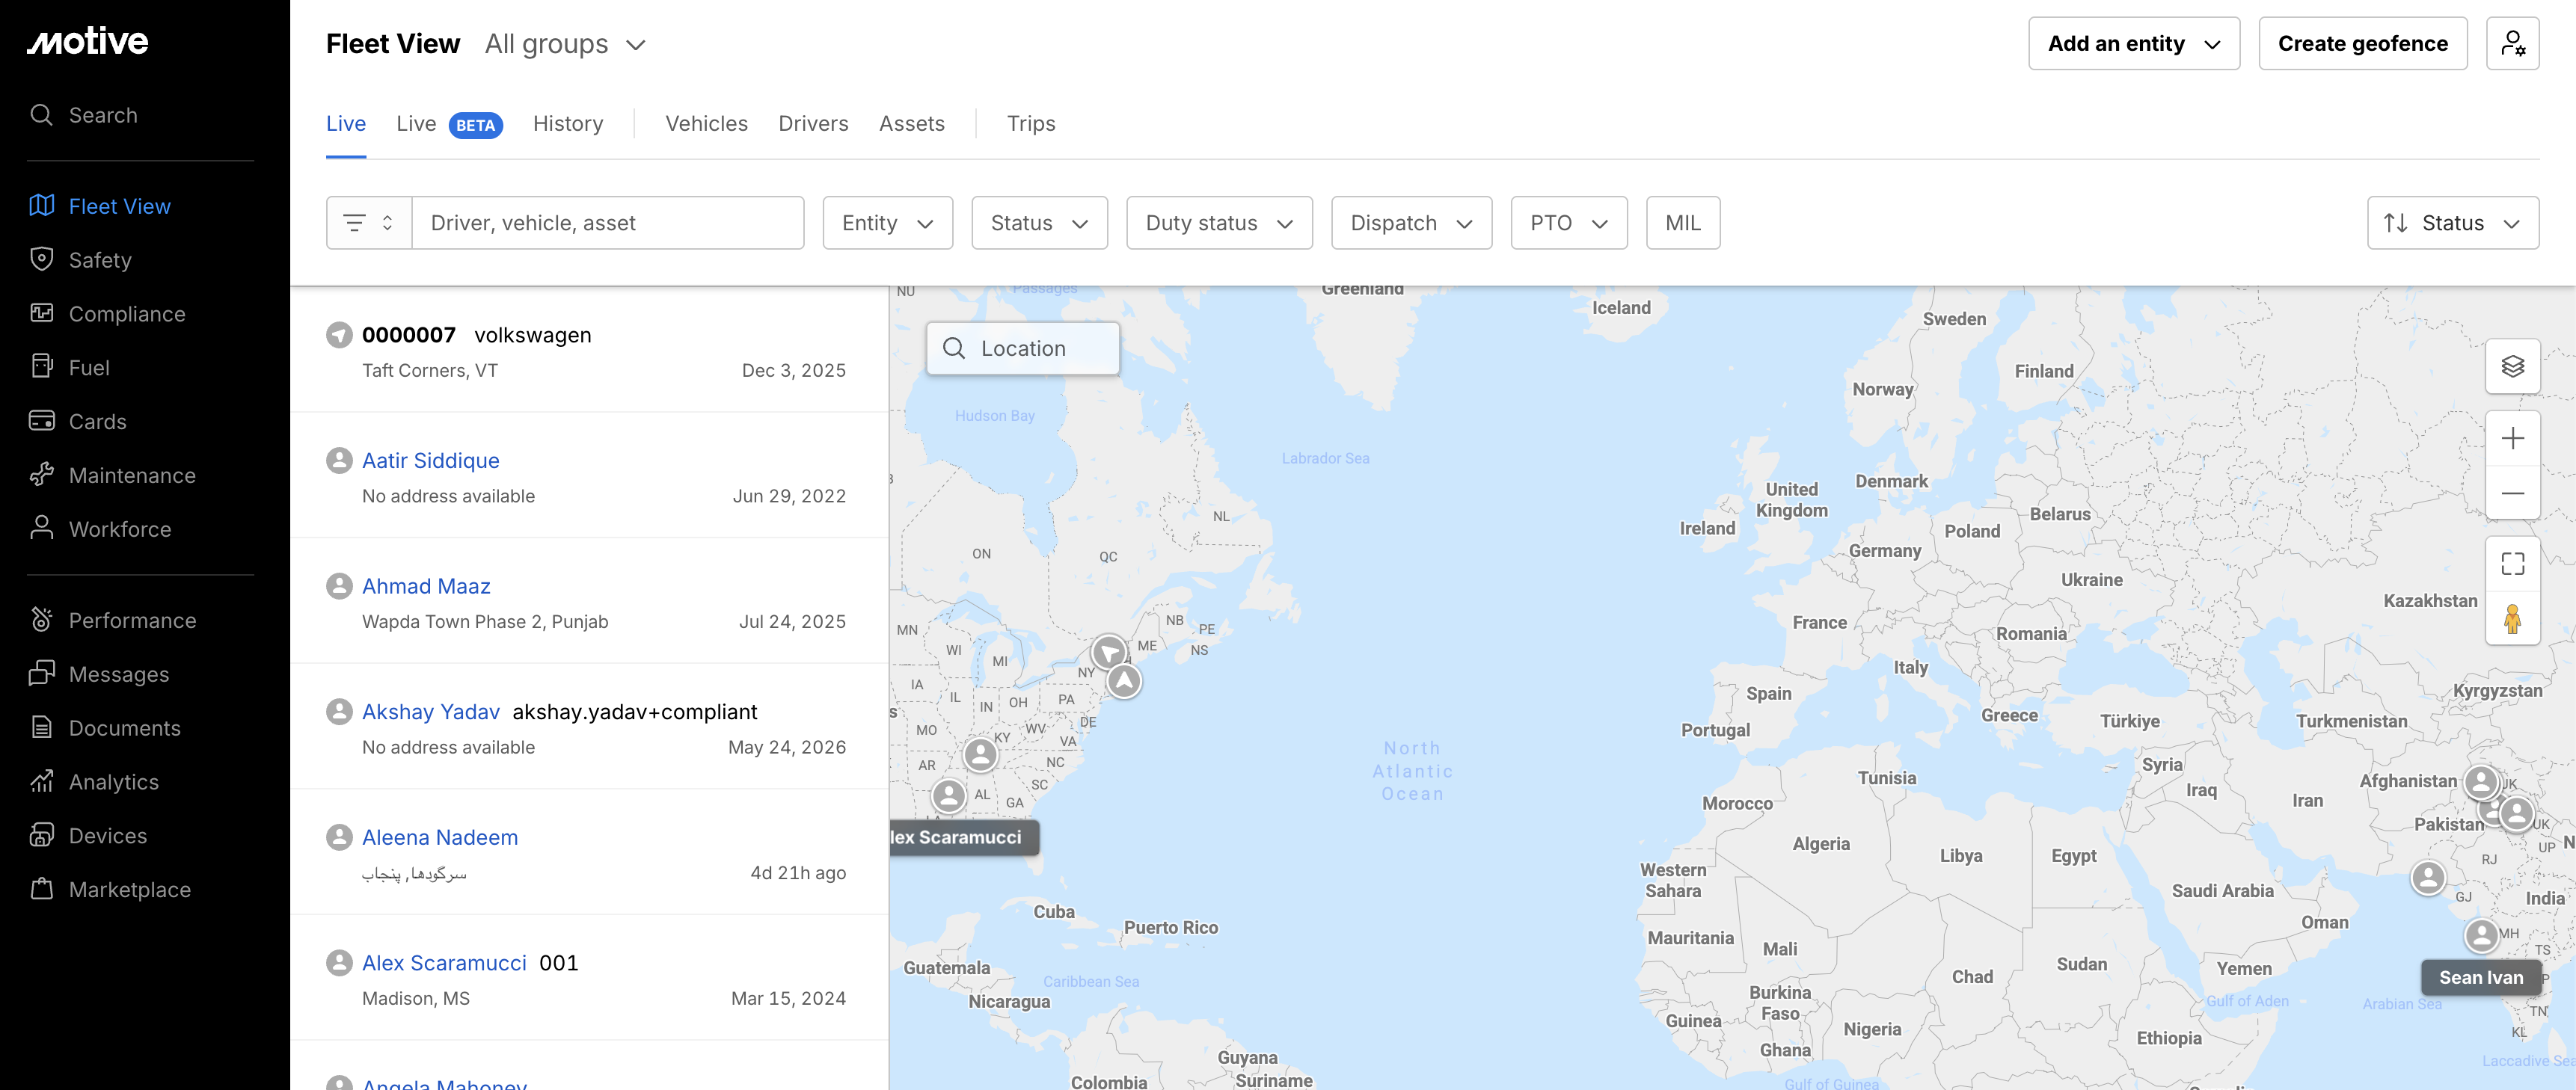Image resolution: width=2576 pixels, height=1090 pixels.
Task: Open the filter options icon
Action: click(368, 223)
